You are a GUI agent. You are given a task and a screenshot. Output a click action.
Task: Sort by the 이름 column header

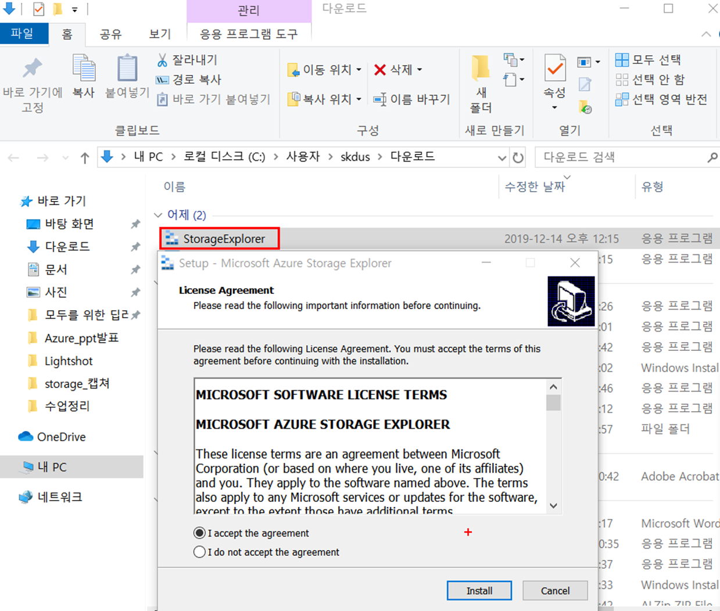pyautogui.click(x=174, y=186)
